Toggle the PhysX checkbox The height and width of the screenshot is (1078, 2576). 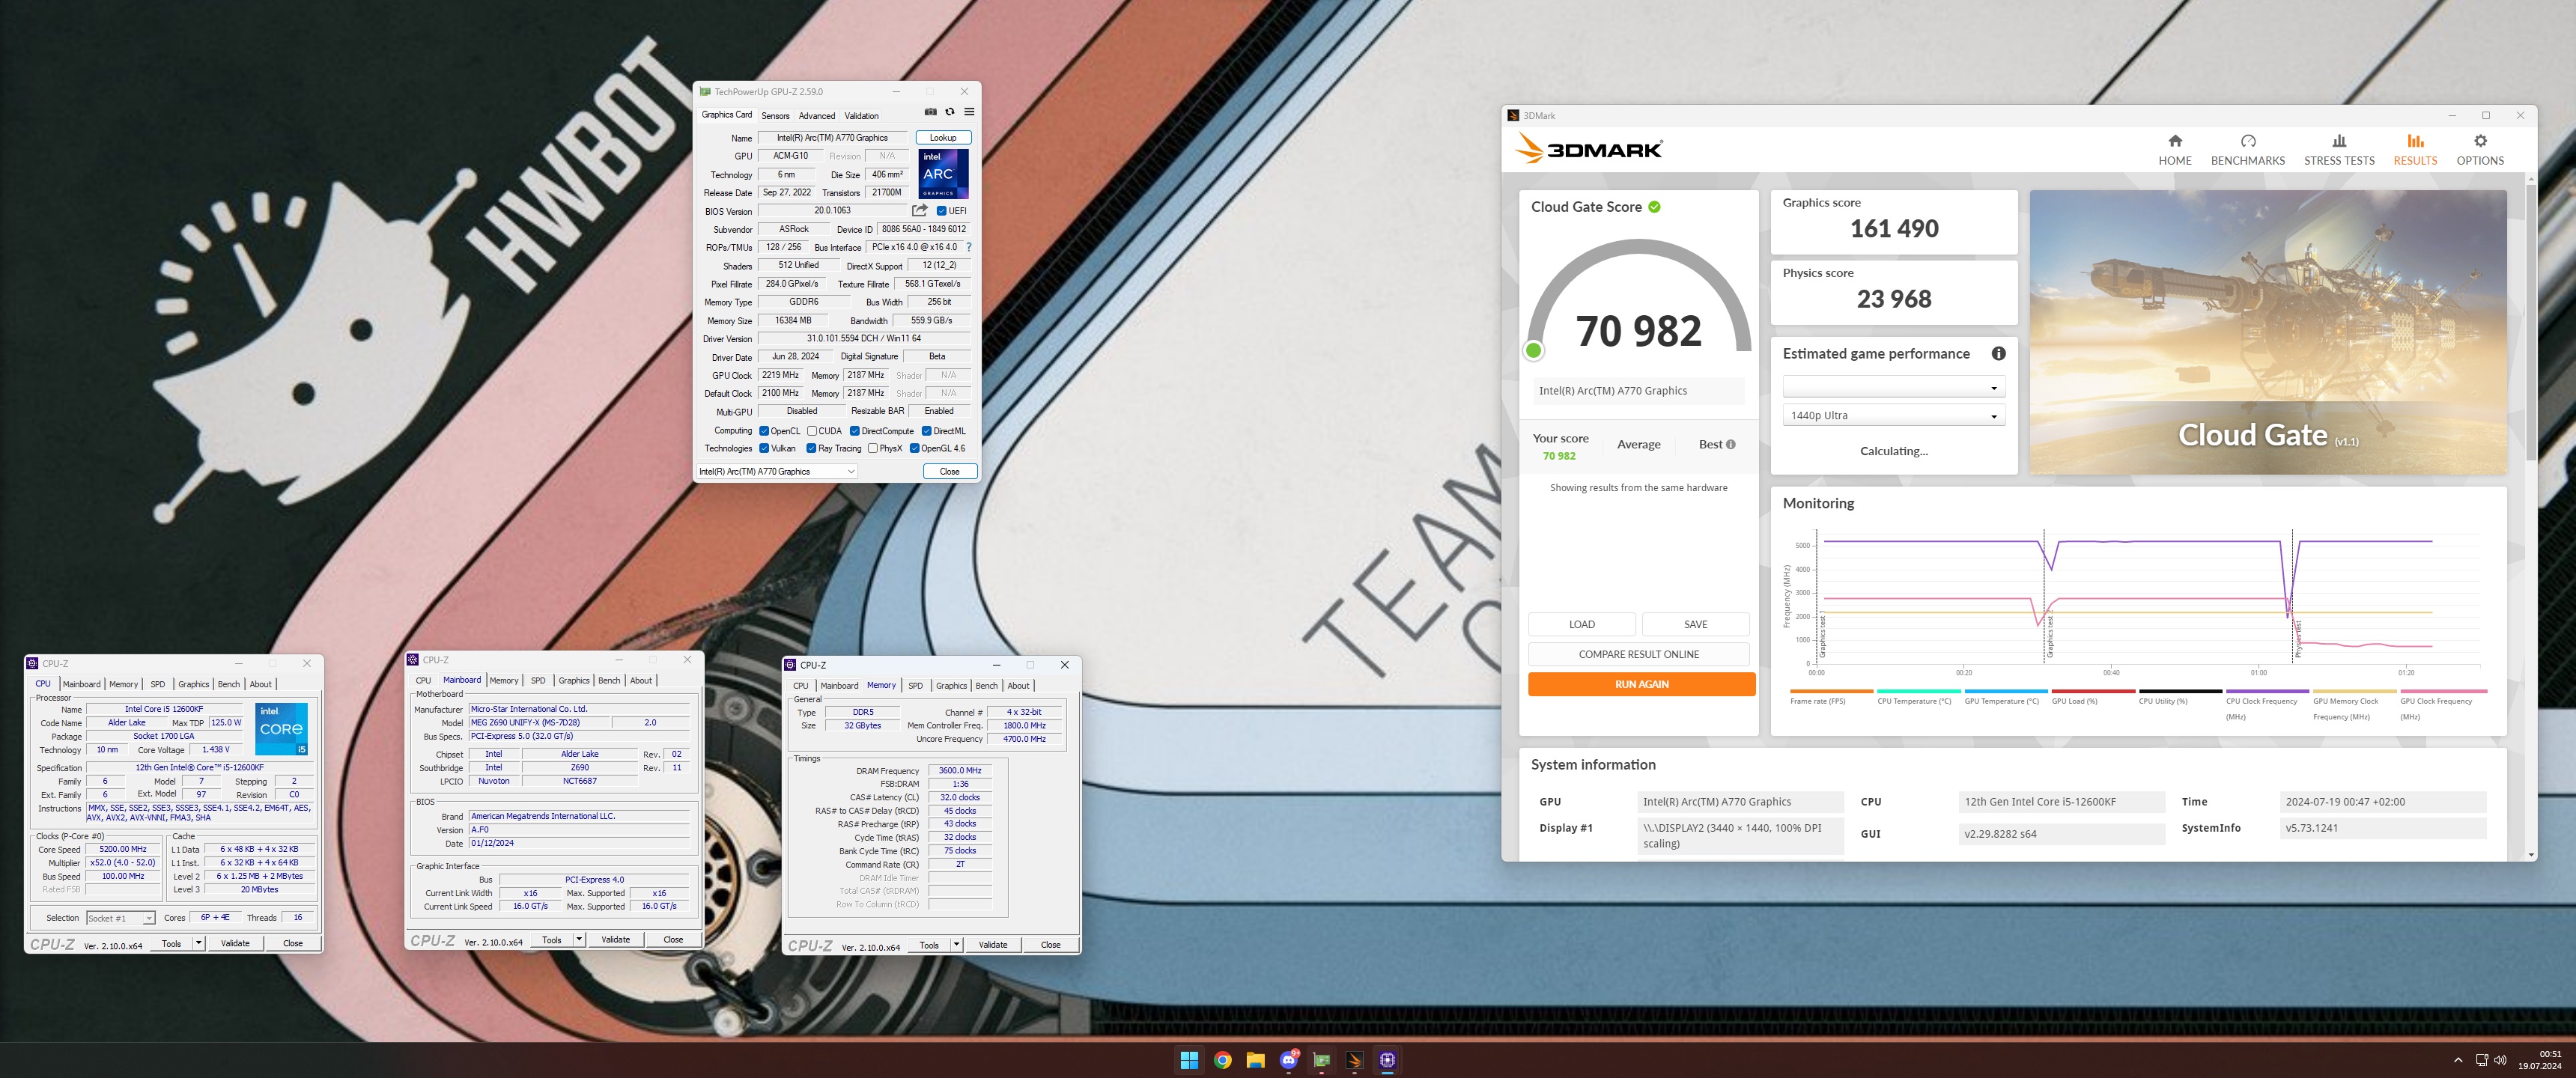[x=872, y=448]
